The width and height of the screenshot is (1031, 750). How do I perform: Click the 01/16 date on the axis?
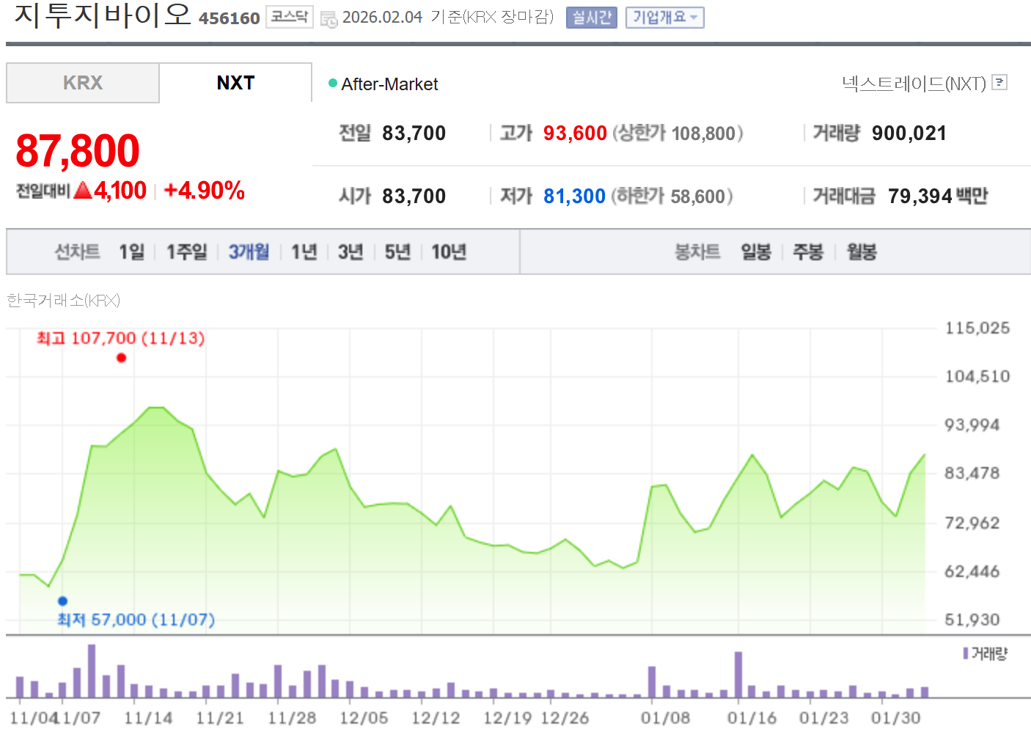[x=752, y=718]
